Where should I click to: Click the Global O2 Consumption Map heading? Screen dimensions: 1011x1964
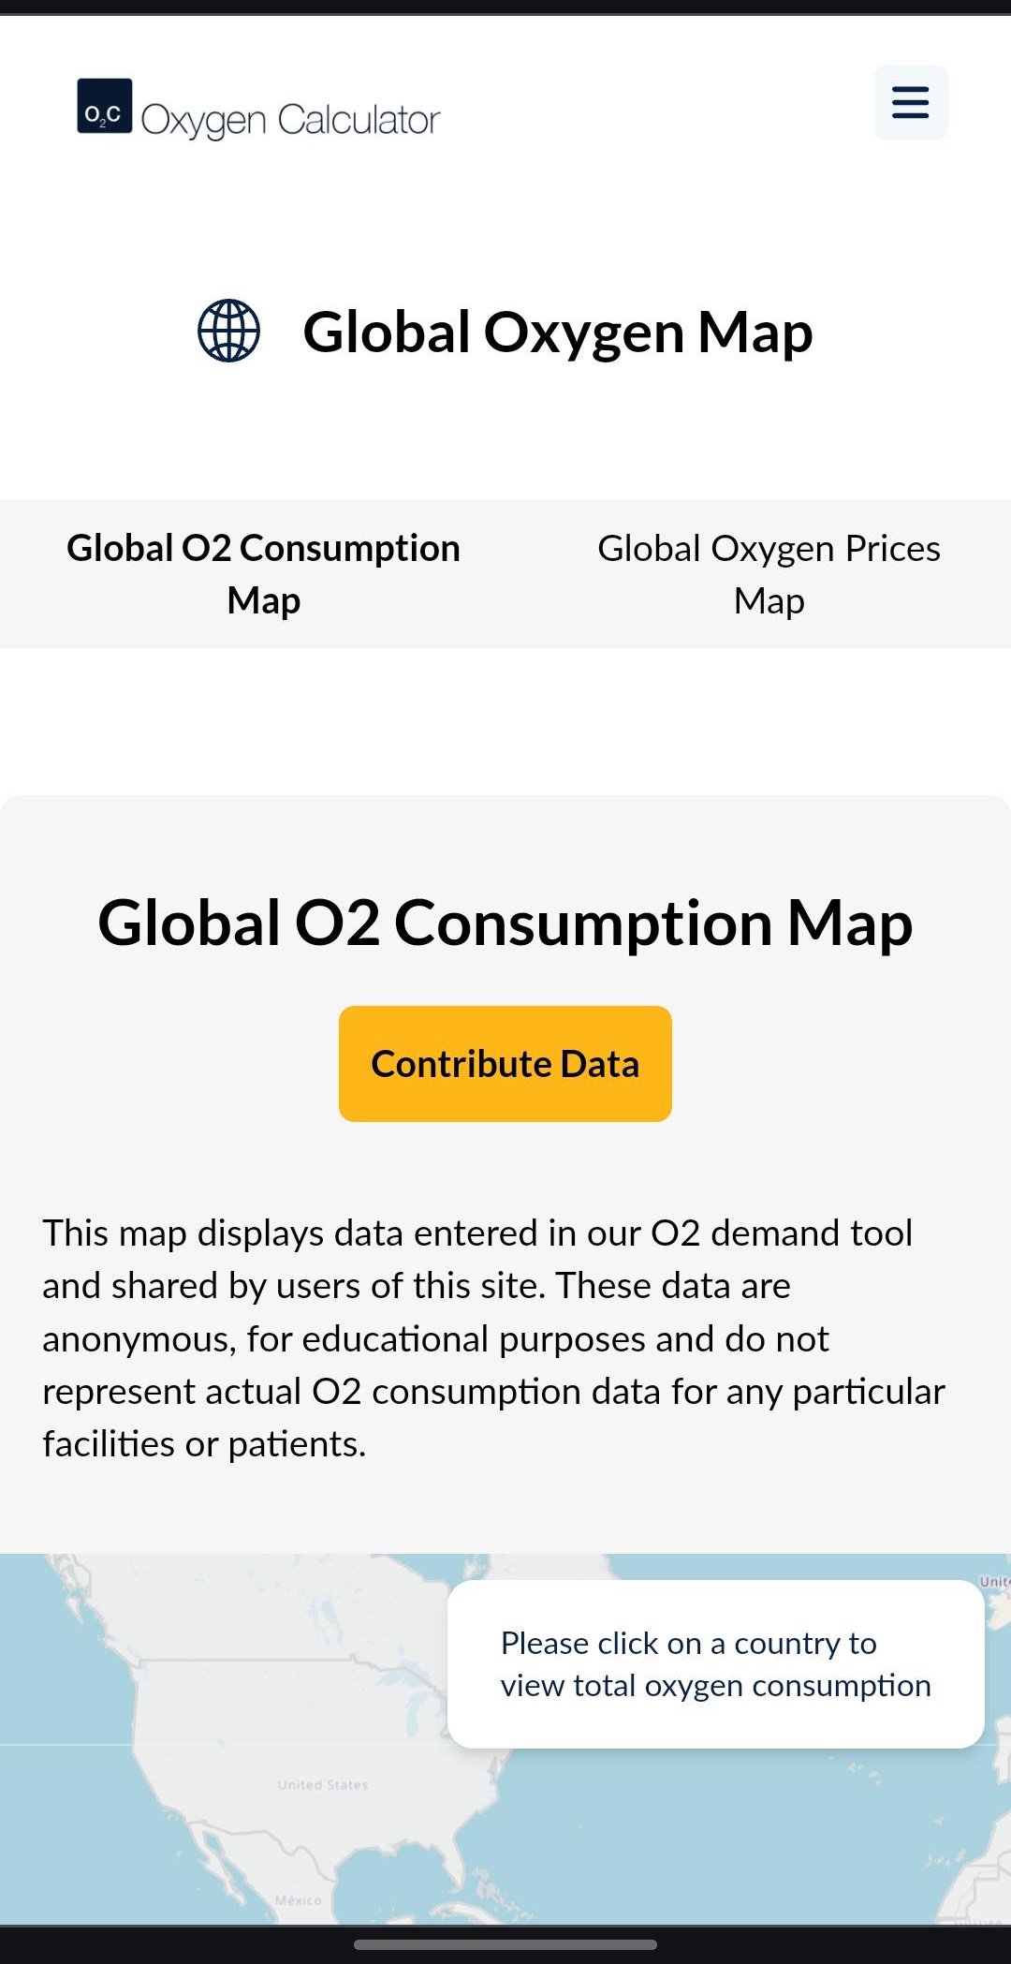(505, 925)
